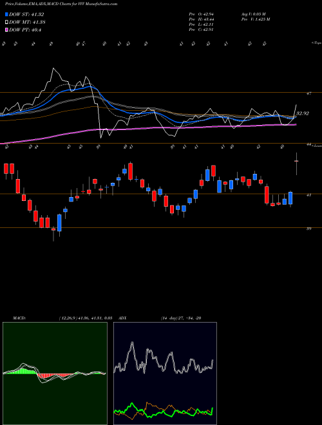The width and height of the screenshot is (322, 425).
Task: Click the latest gapped-up candlestick on the far right
Action: coord(296,164)
